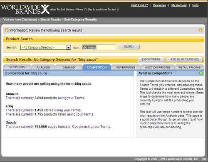Click the 3,894 products count

(39, 98)
